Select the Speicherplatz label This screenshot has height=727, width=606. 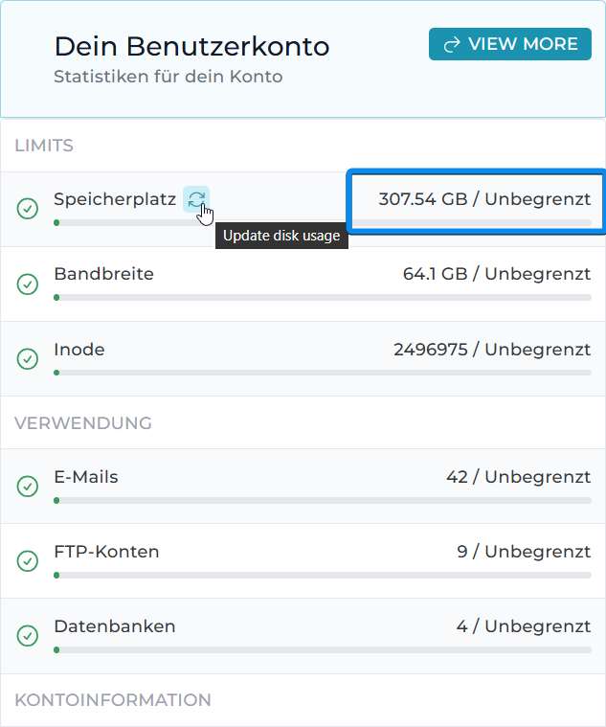pos(115,199)
